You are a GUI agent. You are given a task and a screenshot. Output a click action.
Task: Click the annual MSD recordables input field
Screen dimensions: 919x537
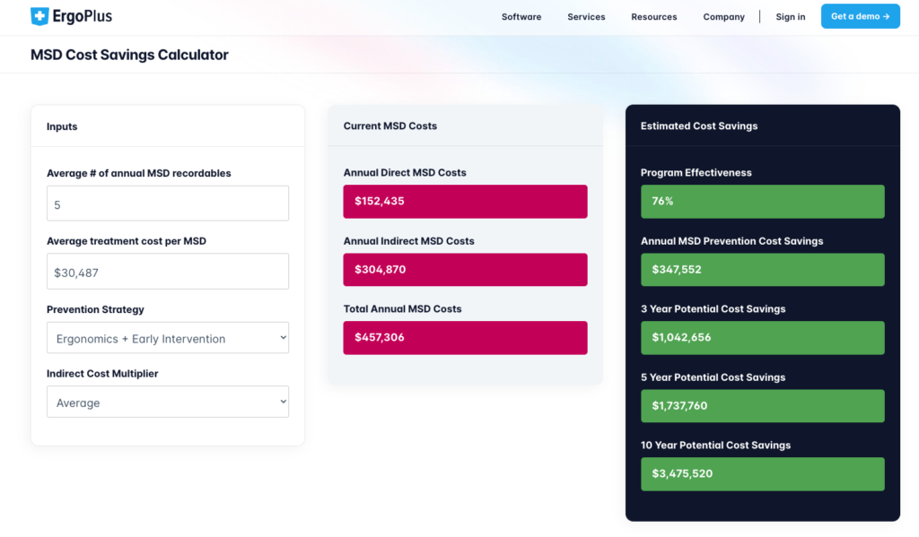click(x=168, y=204)
